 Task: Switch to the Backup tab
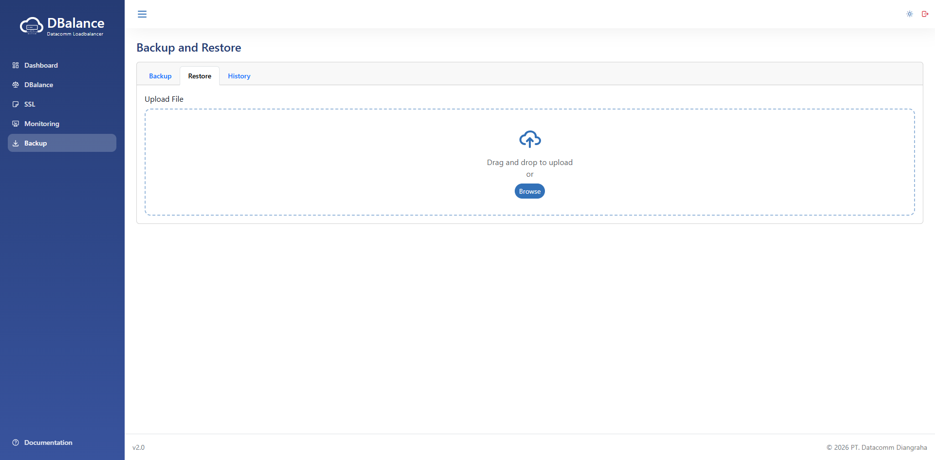(x=160, y=76)
